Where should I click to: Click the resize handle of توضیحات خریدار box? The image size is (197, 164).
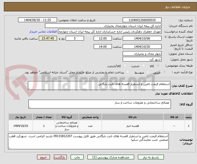9,148
